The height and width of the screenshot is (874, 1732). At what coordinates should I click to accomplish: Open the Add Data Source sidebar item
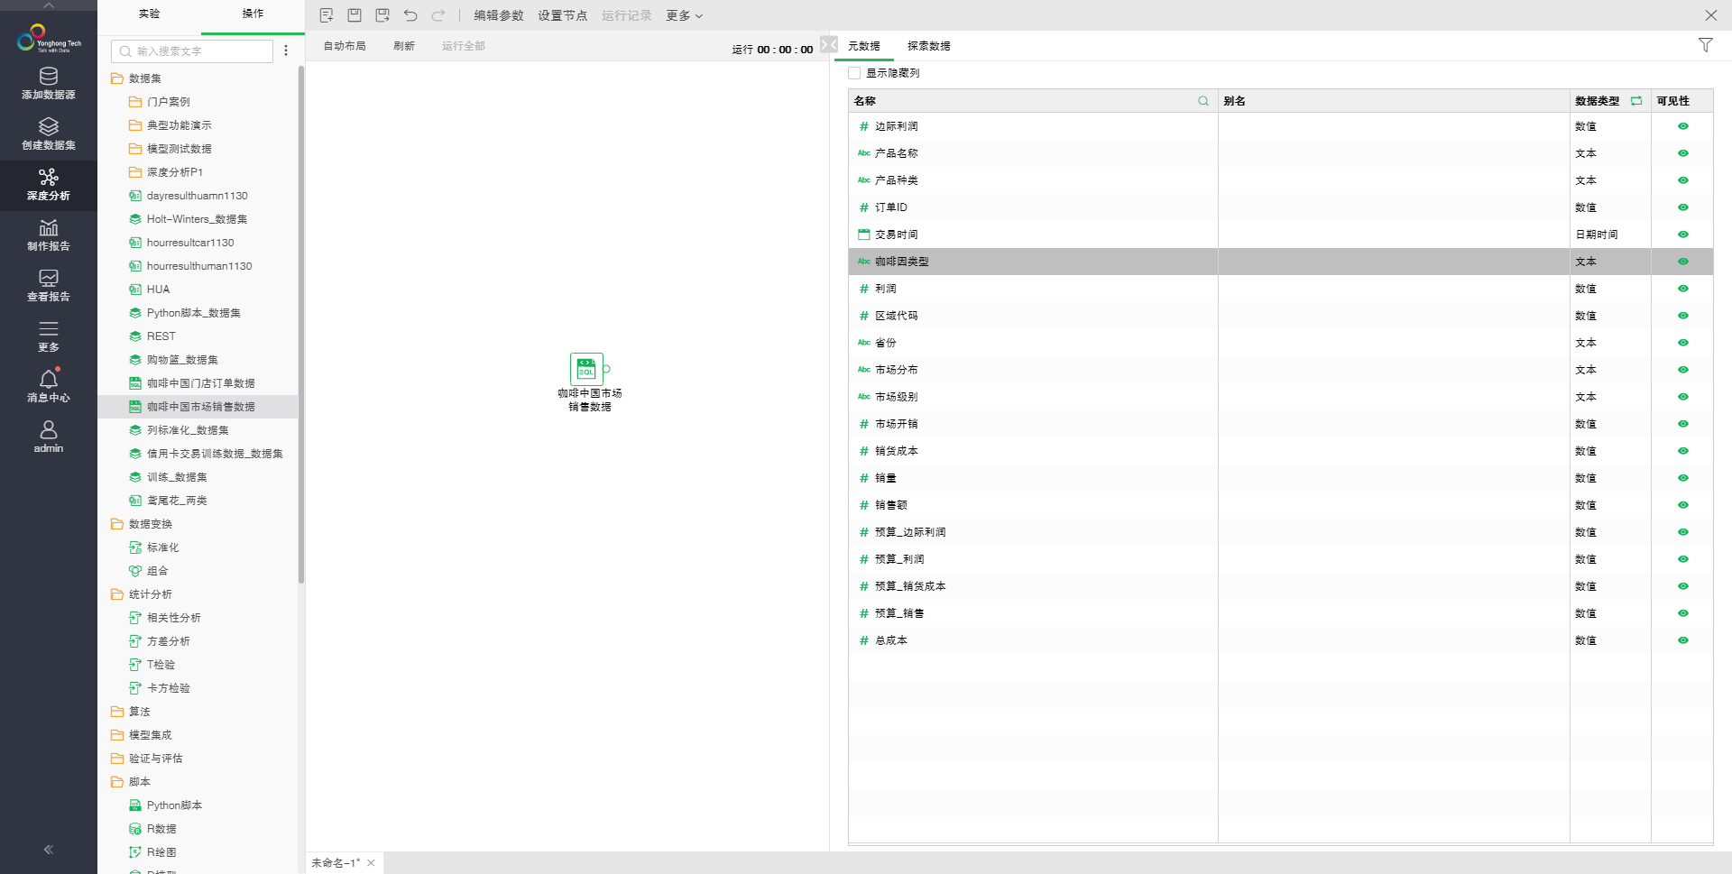[49, 84]
